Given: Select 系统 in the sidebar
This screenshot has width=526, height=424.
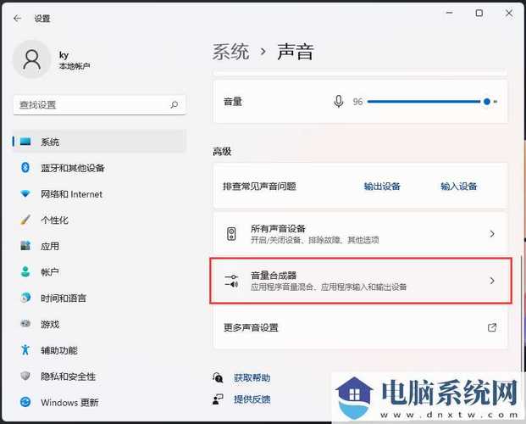Looking at the screenshot, I should 50,142.
